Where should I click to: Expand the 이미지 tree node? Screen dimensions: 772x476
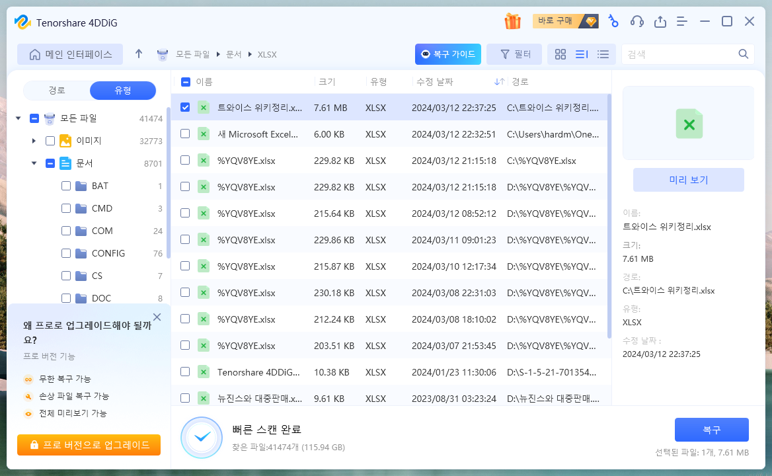pos(34,141)
